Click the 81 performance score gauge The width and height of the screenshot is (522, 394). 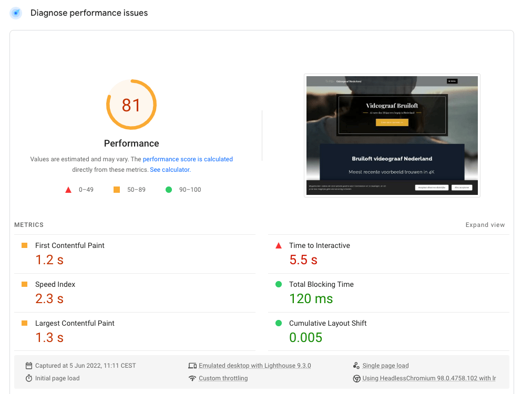tap(131, 105)
